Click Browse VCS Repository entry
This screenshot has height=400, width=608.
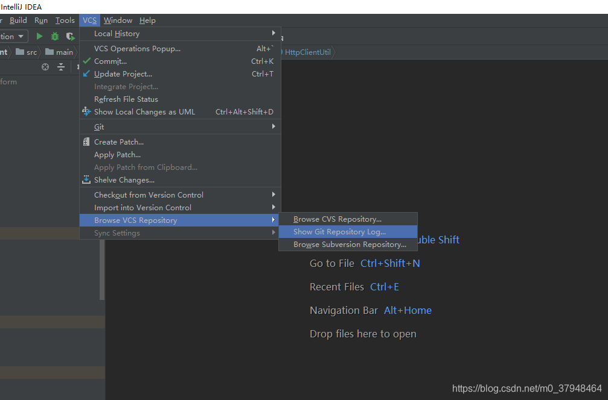180,220
